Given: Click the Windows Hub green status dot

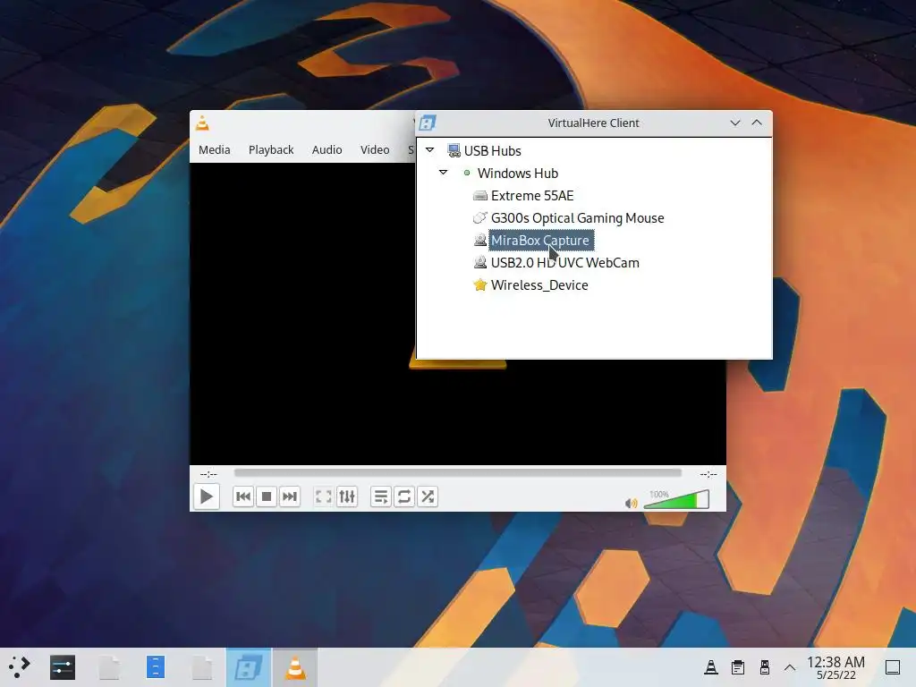Looking at the screenshot, I should [x=467, y=173].
